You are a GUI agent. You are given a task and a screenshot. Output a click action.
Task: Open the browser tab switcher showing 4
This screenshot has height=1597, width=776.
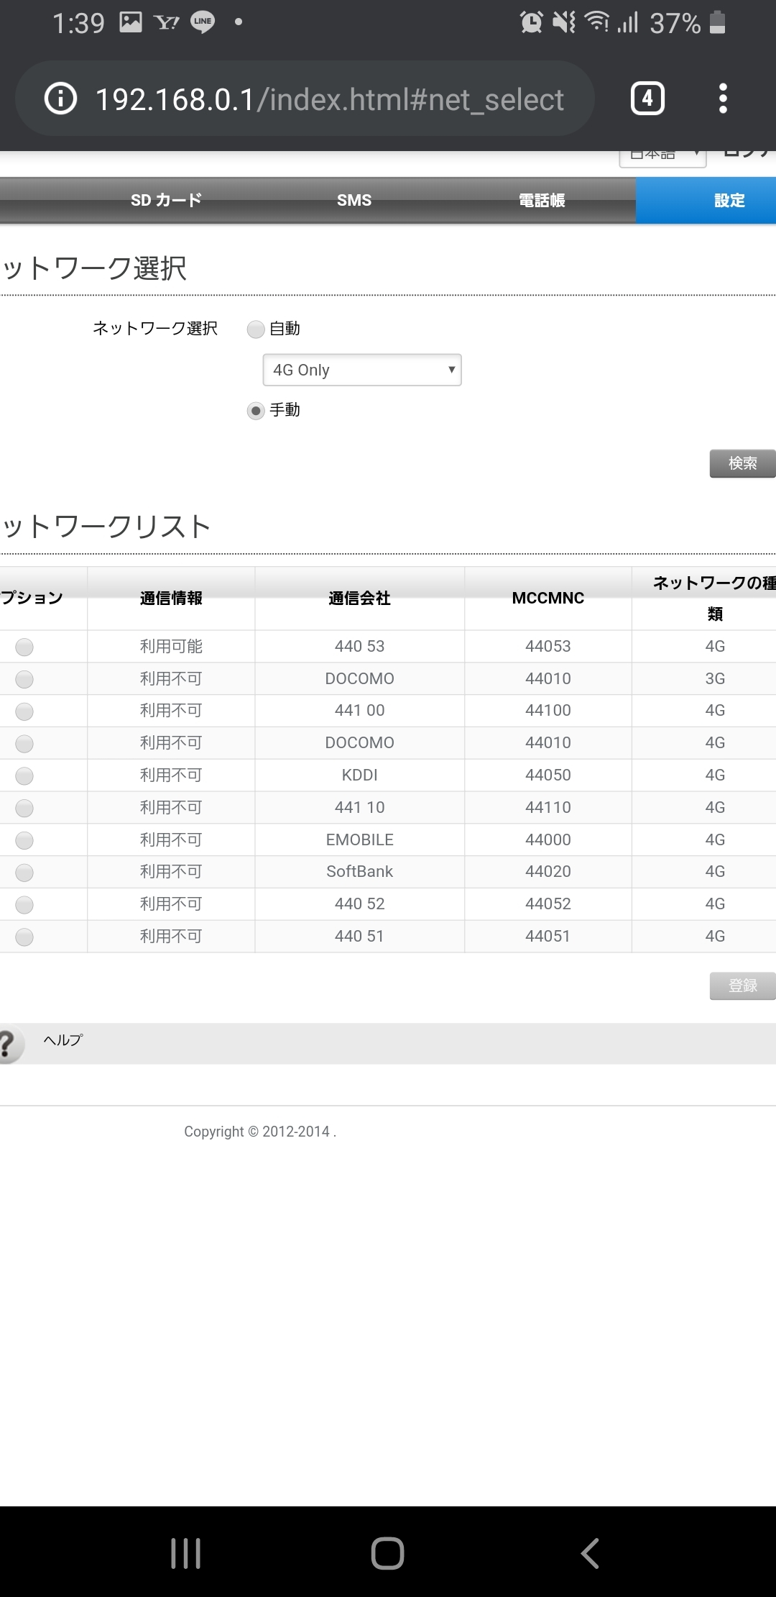point(647,99)
